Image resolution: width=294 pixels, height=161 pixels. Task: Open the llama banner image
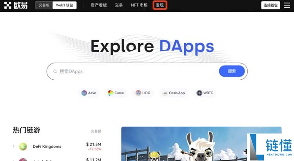pos(201,144)
